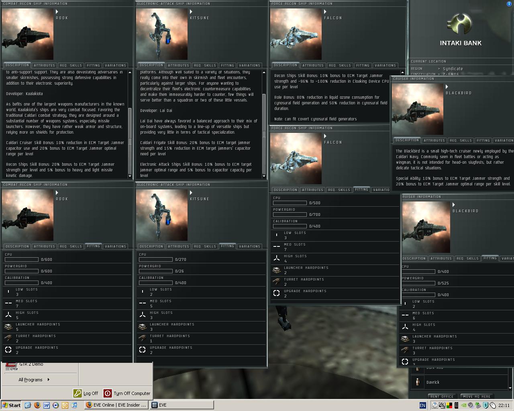Viewport: 514px width, 411px height.
Task: Click the Low Slots icon in Rook fitting window
Action: [8, 292]
